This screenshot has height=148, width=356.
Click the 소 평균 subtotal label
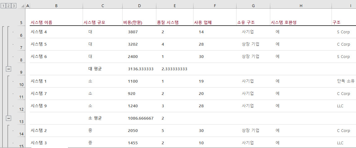(95, 118)
